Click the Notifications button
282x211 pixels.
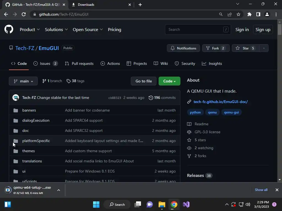pyautogui.click(x=183, y=48)
